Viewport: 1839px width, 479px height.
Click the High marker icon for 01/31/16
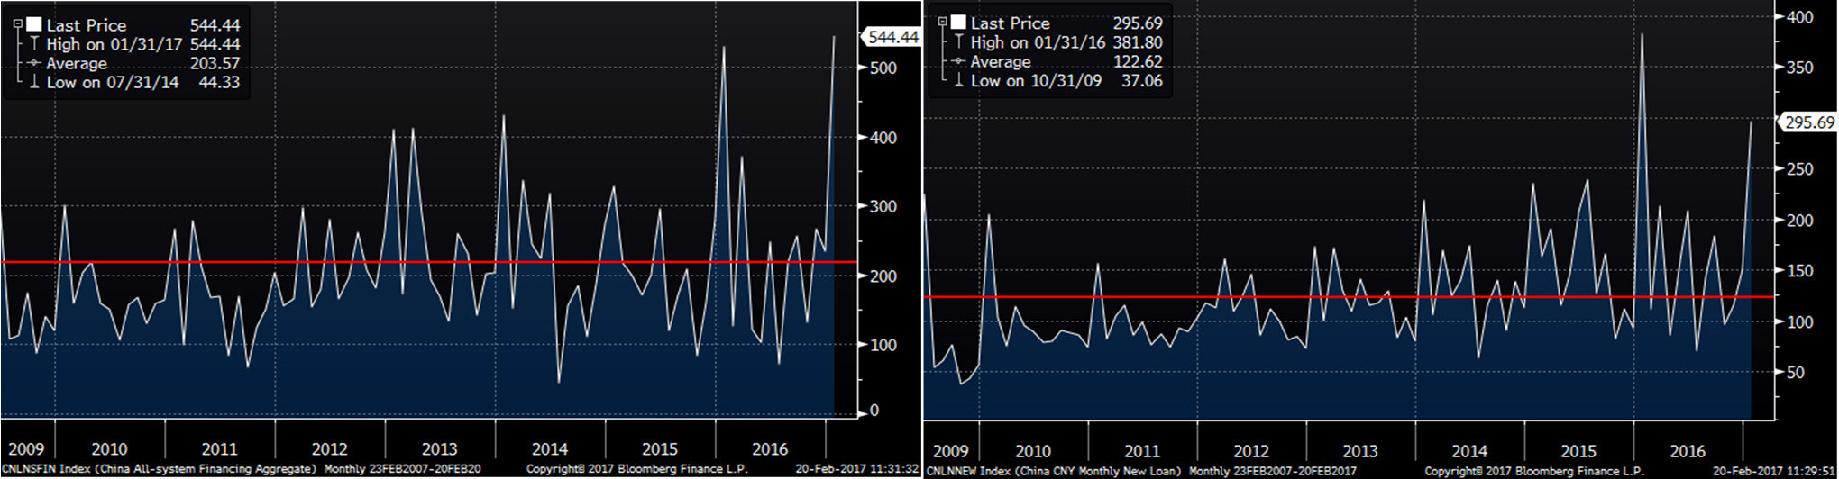point(958,41)
